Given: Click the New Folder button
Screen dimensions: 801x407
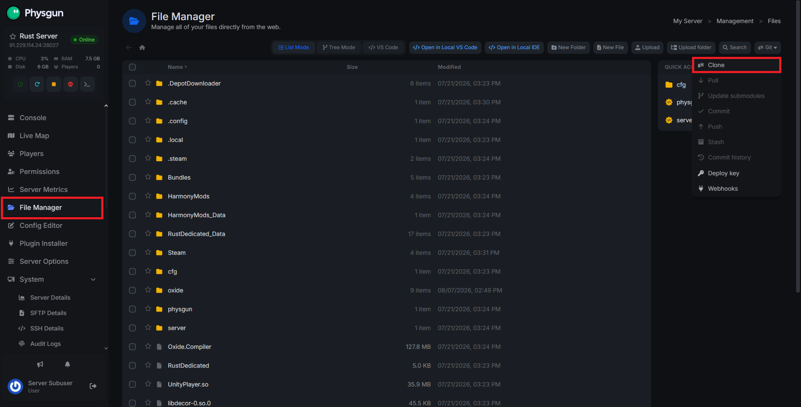Looking at the screenshot, I should click(x=569, y=47).
